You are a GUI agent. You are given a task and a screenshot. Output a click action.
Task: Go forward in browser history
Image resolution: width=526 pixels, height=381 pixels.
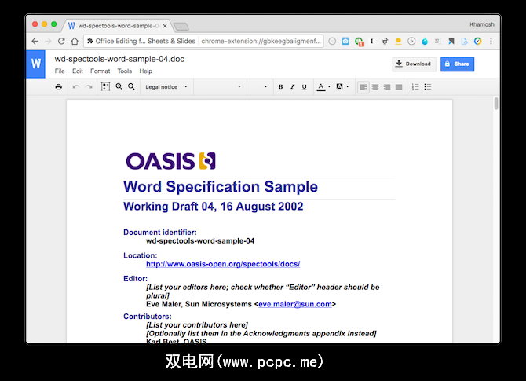(48, 42)
